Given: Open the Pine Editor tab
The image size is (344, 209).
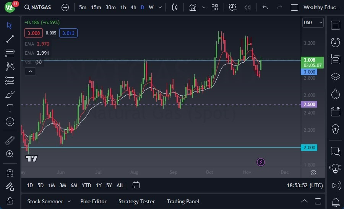Looking at the screenshot, I should coord(93,201).
